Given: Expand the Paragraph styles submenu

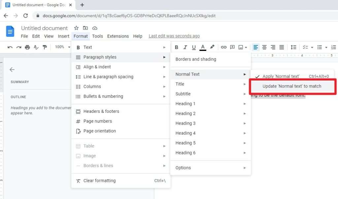Looking at the screenshot, I should point(99,57).
